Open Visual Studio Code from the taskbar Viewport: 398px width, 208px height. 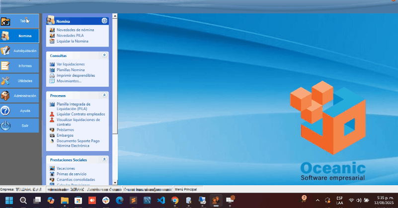(161, 201)
